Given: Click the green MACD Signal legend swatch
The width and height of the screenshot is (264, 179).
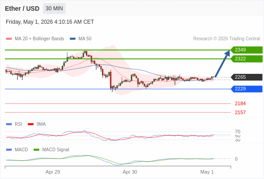Looking at the screenshot, I should click(x=36, y=149).
